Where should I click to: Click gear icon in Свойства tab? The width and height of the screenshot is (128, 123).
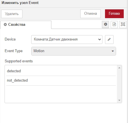click(5, 25)
